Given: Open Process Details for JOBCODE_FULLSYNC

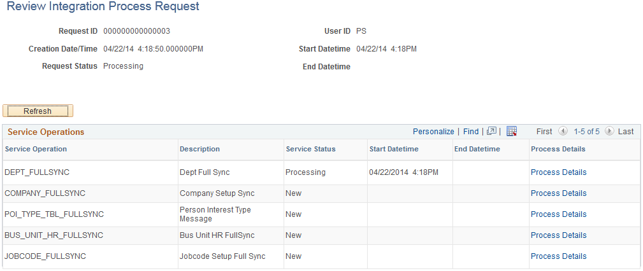Looking at the screenshot, I should click(558, 256).
